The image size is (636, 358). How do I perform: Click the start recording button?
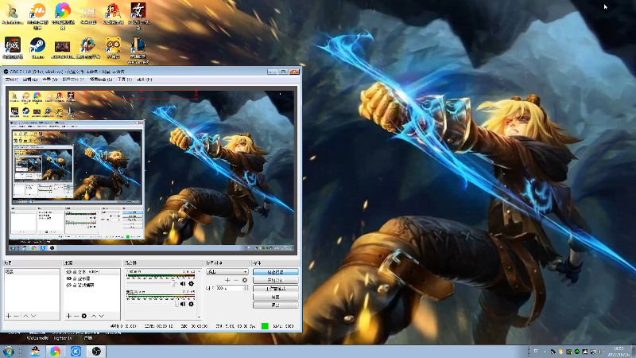pos(275,281)
